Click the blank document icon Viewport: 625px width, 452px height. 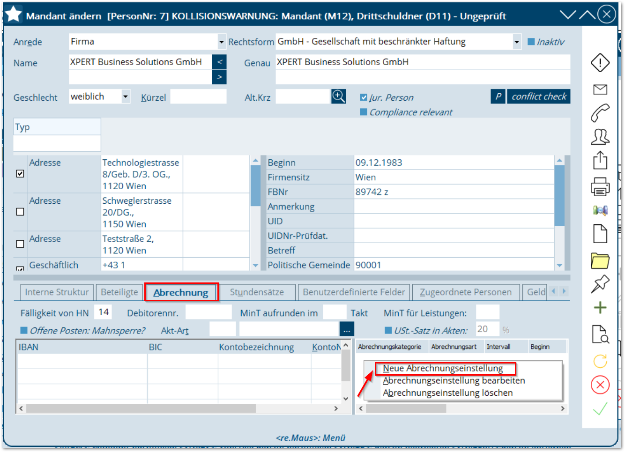pos(600,234)
